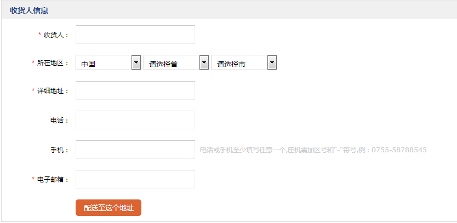The image size is (457, 223).
Task: Select the 手机 mobile number field
Action: (x=135, y=150)
